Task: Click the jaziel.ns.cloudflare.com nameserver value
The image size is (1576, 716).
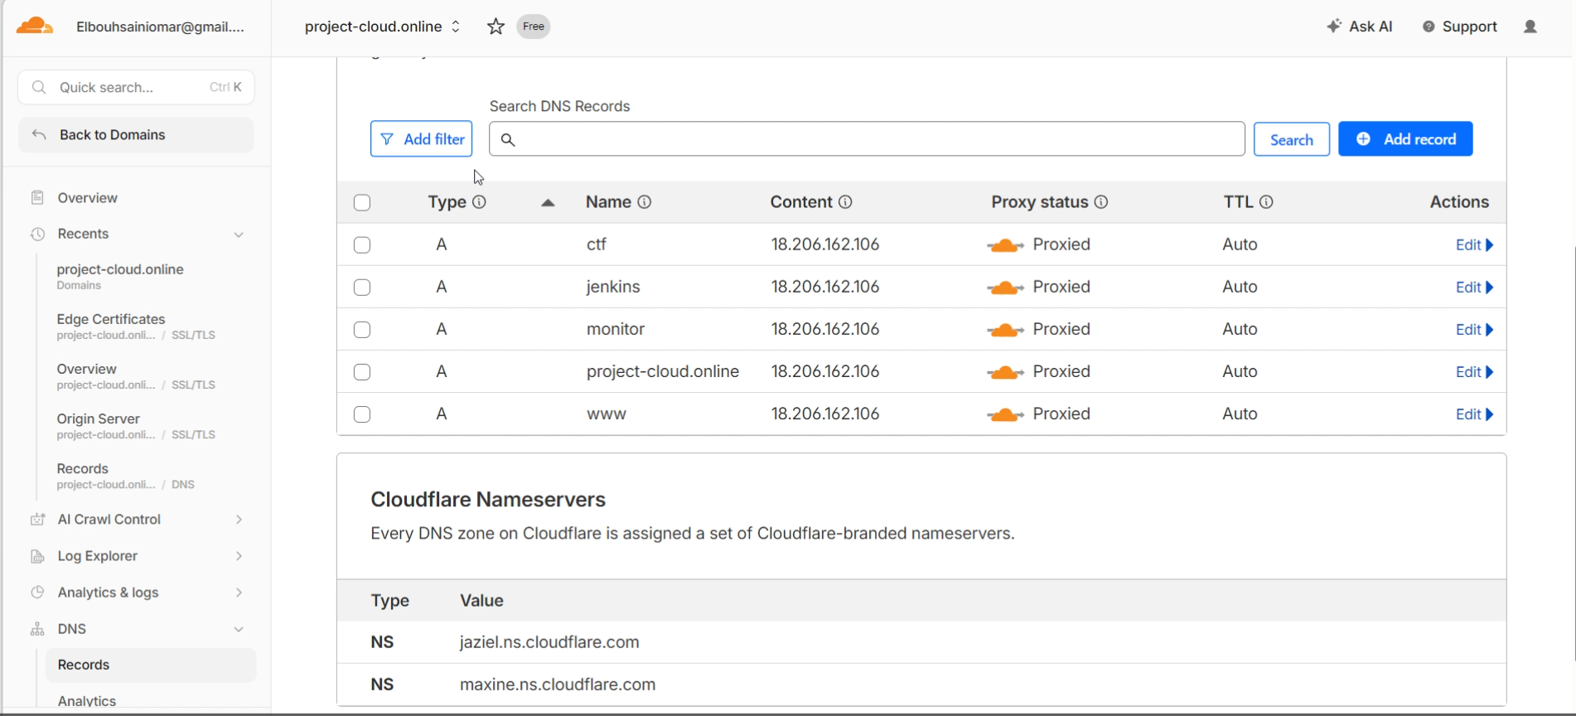Action: tap(549, 642)
